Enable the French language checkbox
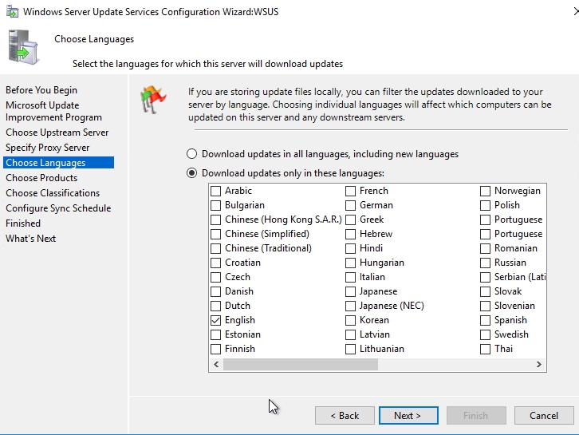579x435 pixels. tap(351, 191)
